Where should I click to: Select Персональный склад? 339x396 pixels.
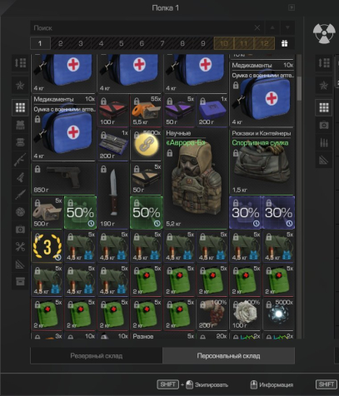[x=228, y=356]
